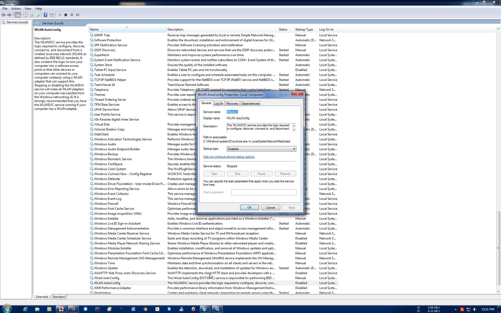Image resolution: width=501 pixels, height=313 pixels.
Task: Sort by the Log On As column header
Action: point(328,29)
